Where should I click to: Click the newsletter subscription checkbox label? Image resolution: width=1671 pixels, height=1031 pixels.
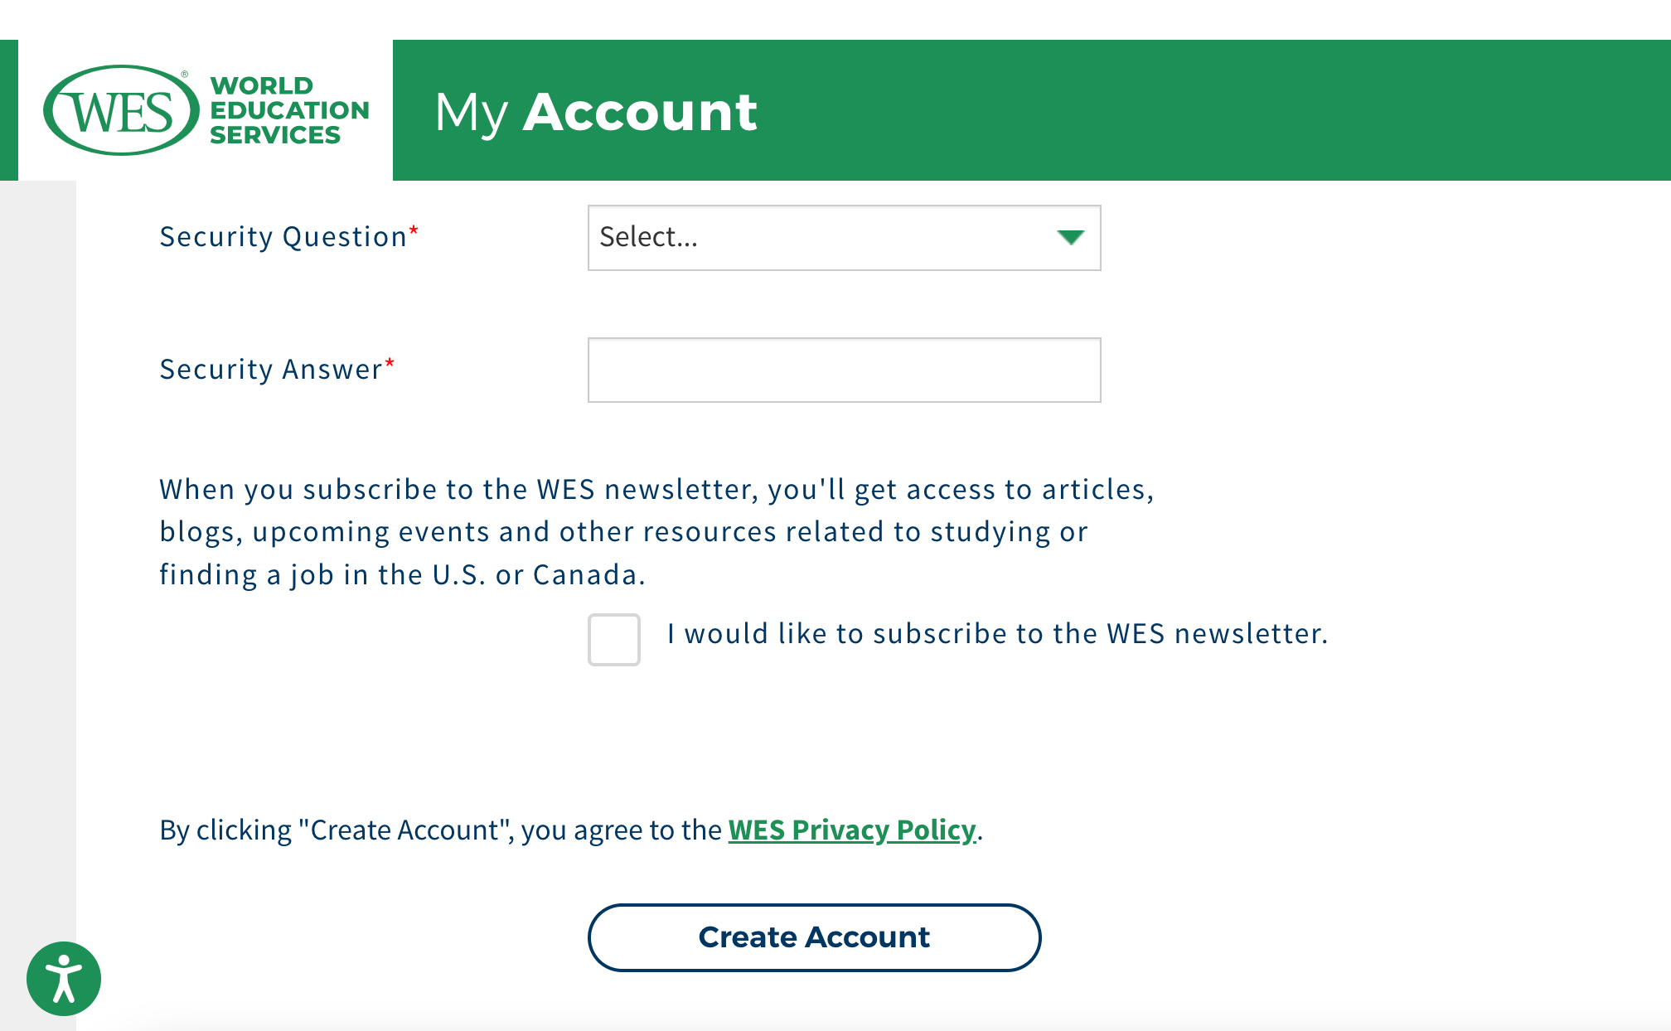coord(997,634)
